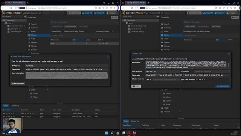Select localnetwork (pve-1) in tree
241x136 pixels.
tap(17, 26)
